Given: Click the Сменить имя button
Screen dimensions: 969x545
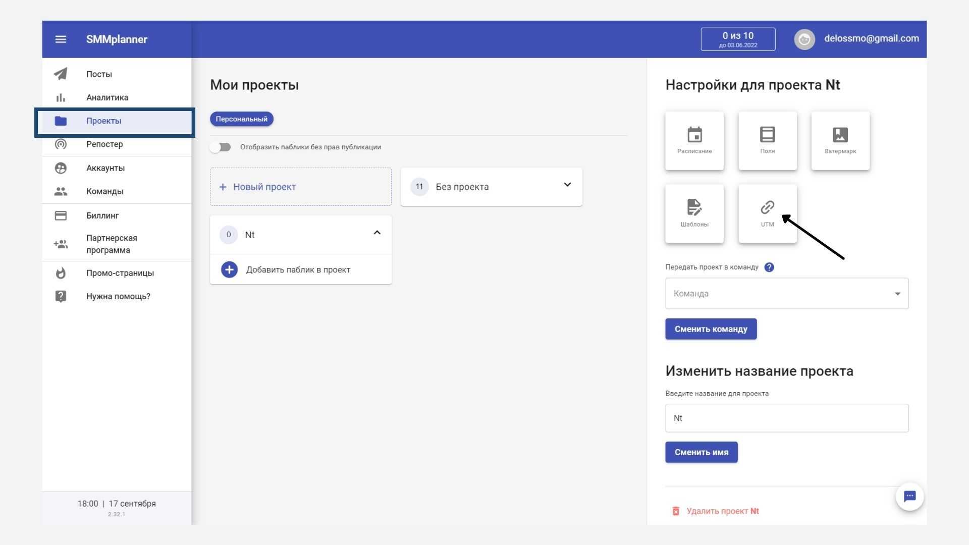Looking at the screenshot, I should [701, 452].
